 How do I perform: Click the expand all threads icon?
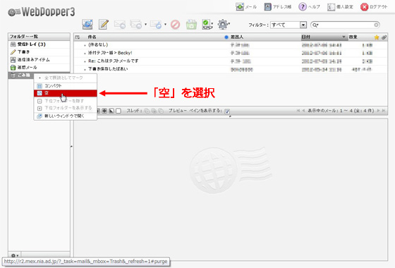(147, 111)
